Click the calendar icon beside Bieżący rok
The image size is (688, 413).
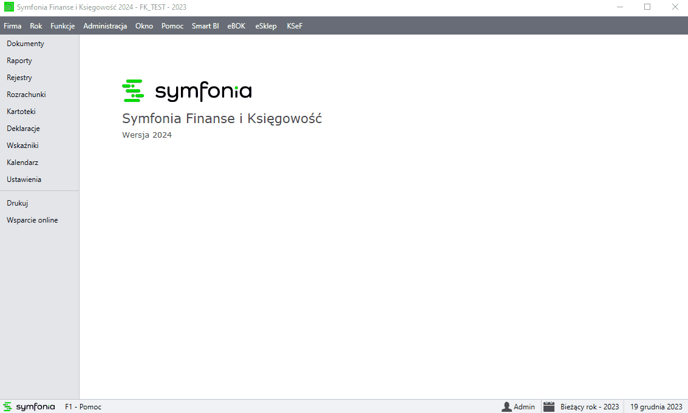tap(549, 407)
